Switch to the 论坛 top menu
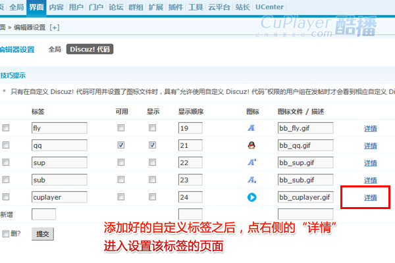Viewport: 395px width, 263px height. tap(117, 6)
